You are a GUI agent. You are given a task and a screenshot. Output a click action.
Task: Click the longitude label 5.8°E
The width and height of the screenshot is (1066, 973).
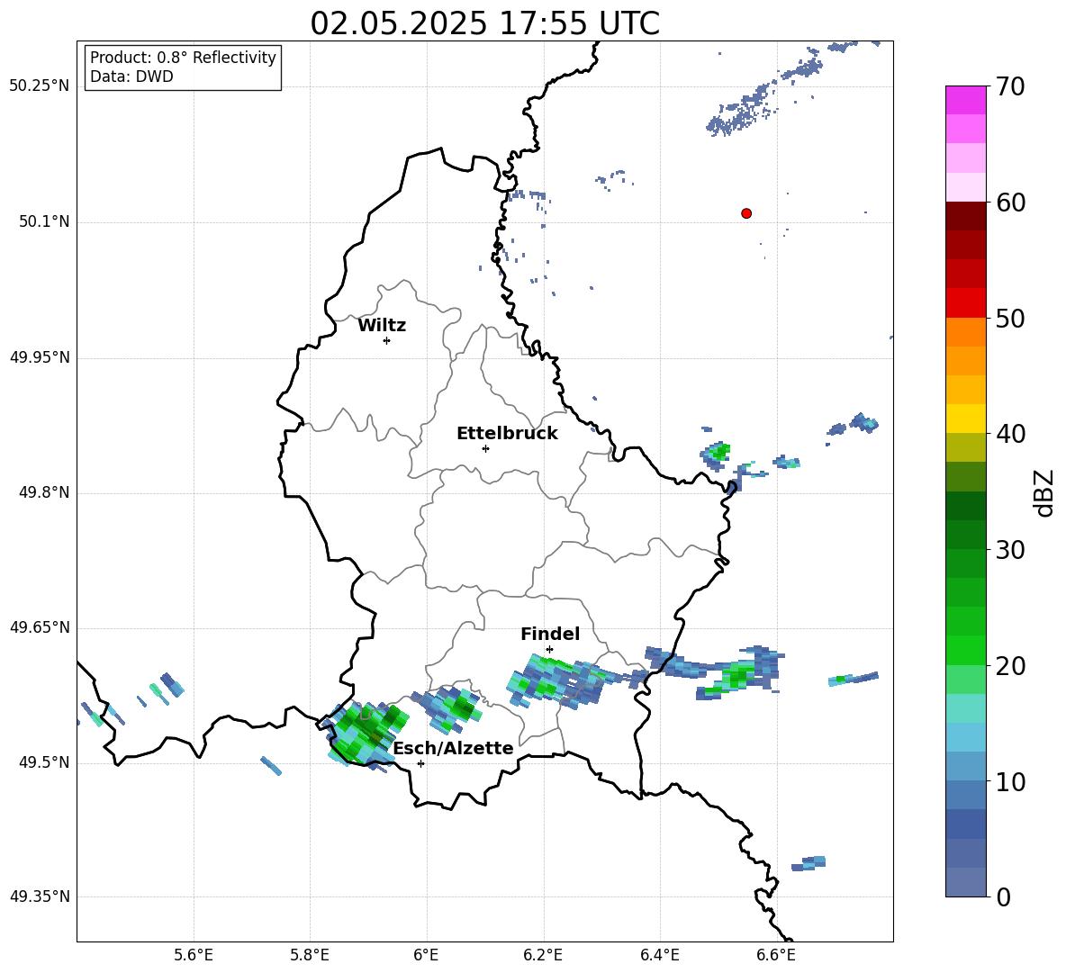click(x=310, y=955)
